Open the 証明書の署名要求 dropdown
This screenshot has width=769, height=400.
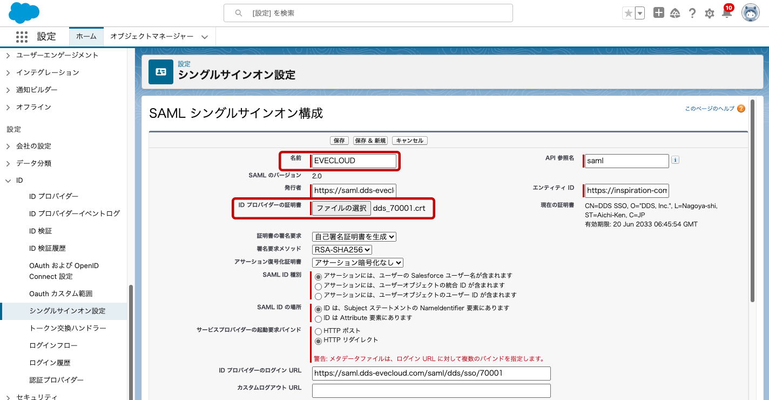[x=354, y=237]
